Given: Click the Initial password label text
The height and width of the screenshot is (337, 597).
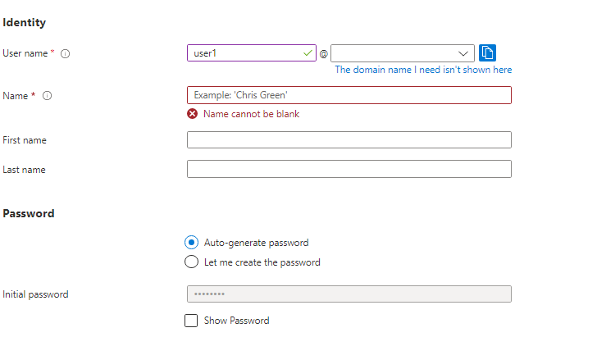Looking at the screenshot, I should [35, 294].
